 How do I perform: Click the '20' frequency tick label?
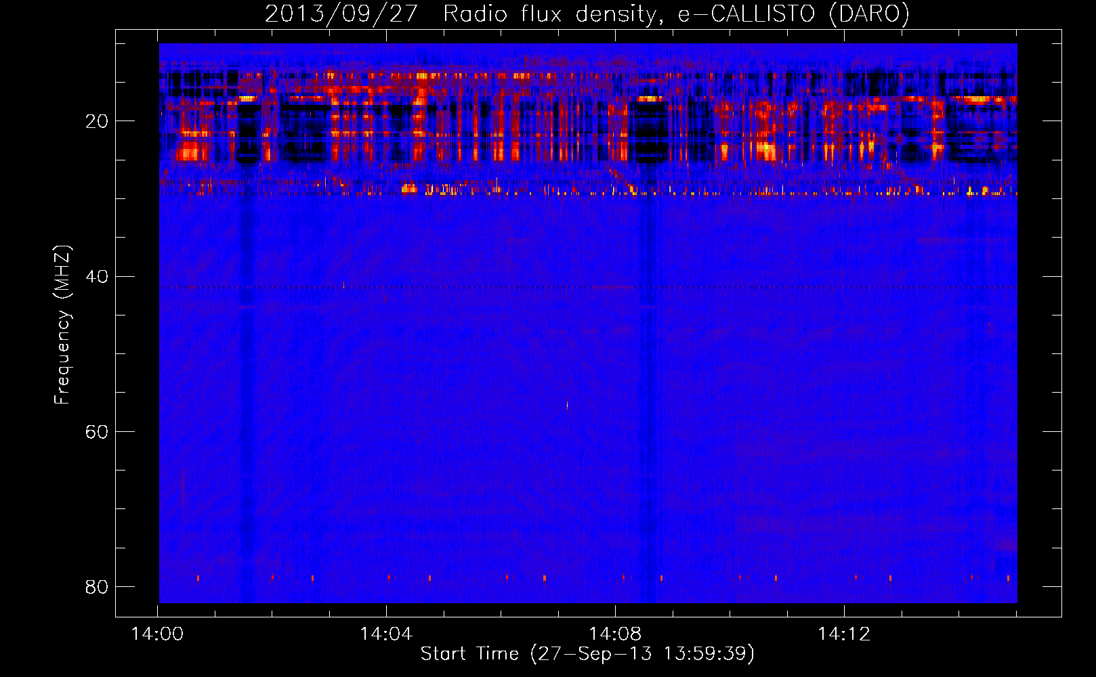97,122
